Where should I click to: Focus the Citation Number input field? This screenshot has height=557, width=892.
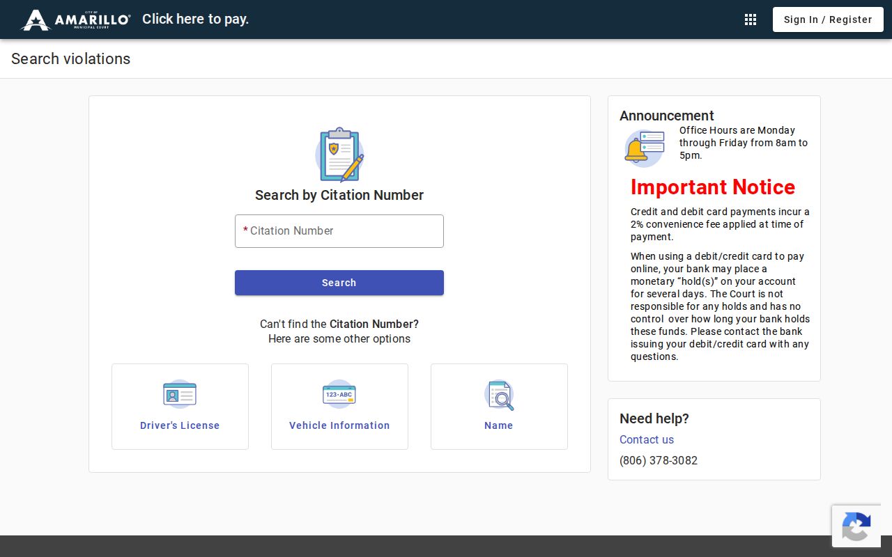339,231
